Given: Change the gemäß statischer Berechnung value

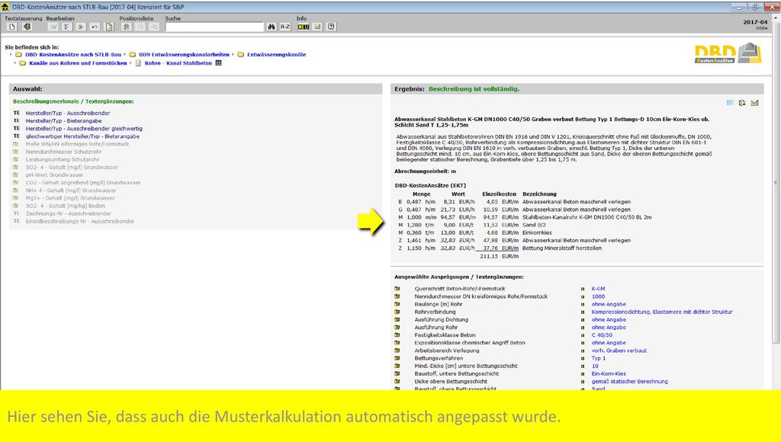Looking at the screenshot, I should pyautogui.click(x=629, y=381).
